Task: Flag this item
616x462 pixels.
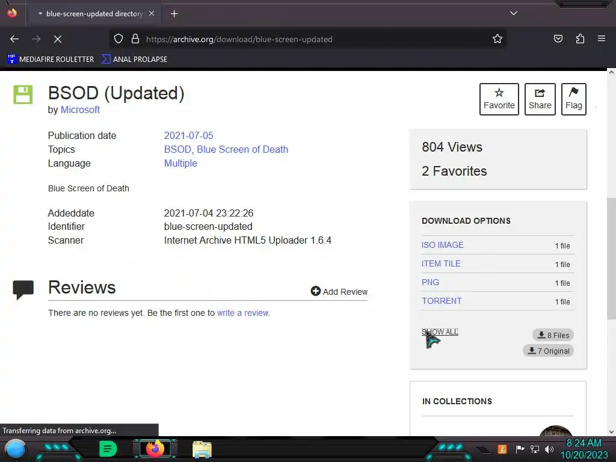Action: click(573, 99)
